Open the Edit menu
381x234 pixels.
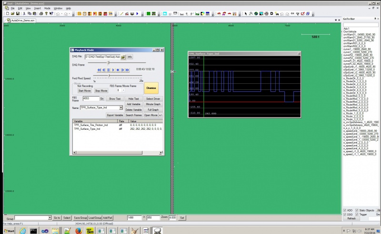coord(20,8)
